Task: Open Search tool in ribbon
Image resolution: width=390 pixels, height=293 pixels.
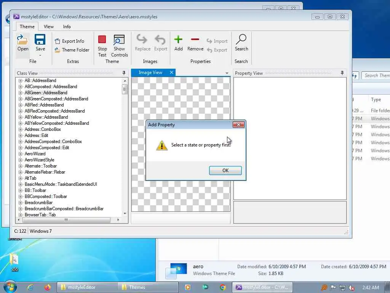Action: coord(241,43)
